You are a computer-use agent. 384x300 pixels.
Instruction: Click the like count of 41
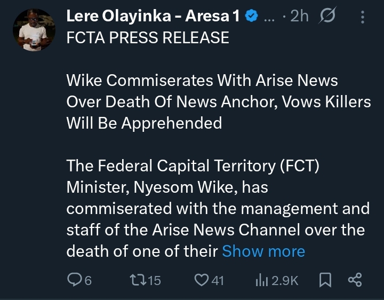pyautogui.click(x=218, y=280)
